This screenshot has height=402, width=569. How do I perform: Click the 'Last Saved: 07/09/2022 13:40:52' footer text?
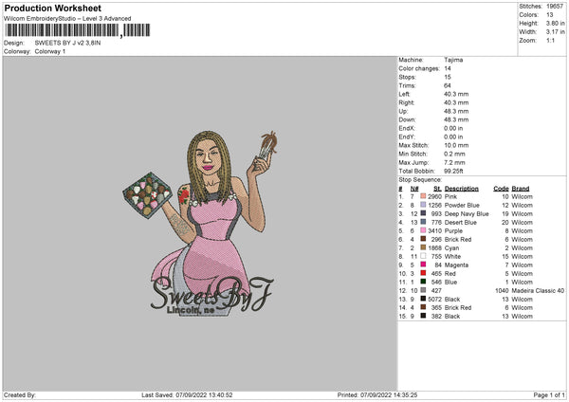click(x=187, y=394)
